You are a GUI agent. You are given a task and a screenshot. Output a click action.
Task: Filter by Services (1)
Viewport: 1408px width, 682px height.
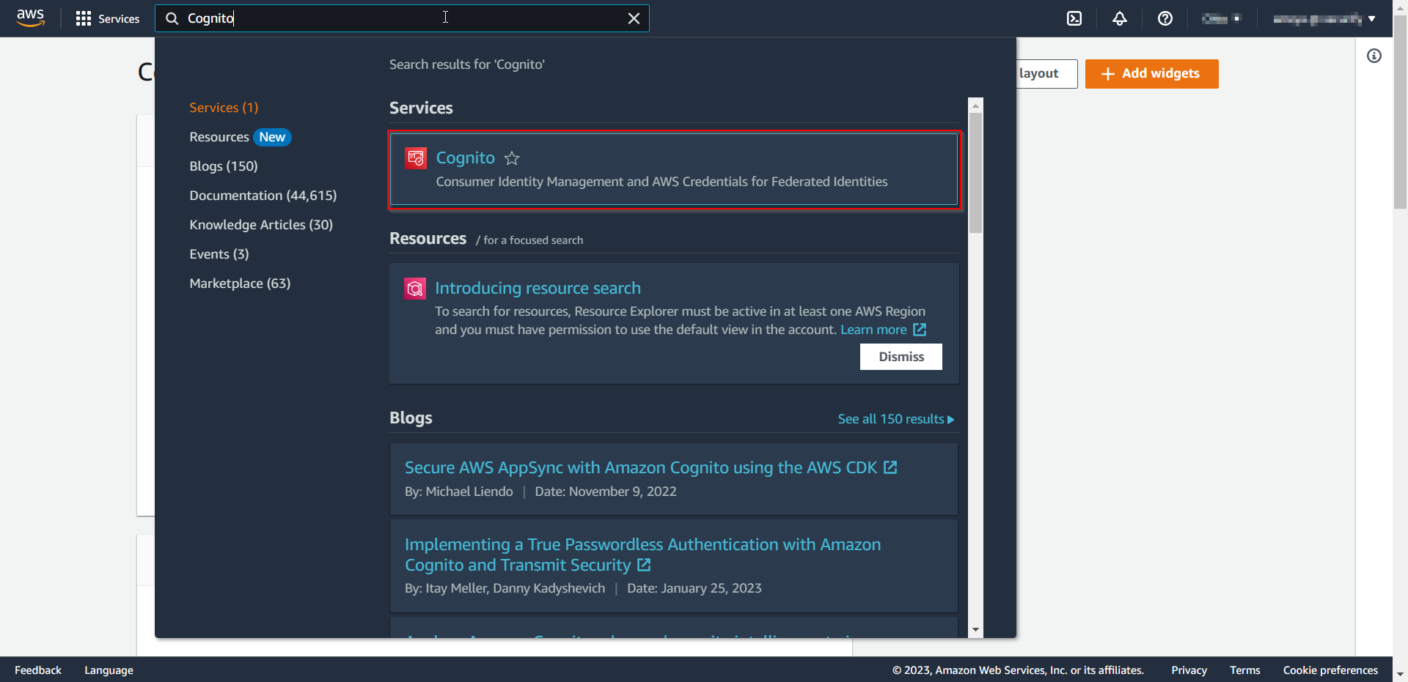[224, 108]
